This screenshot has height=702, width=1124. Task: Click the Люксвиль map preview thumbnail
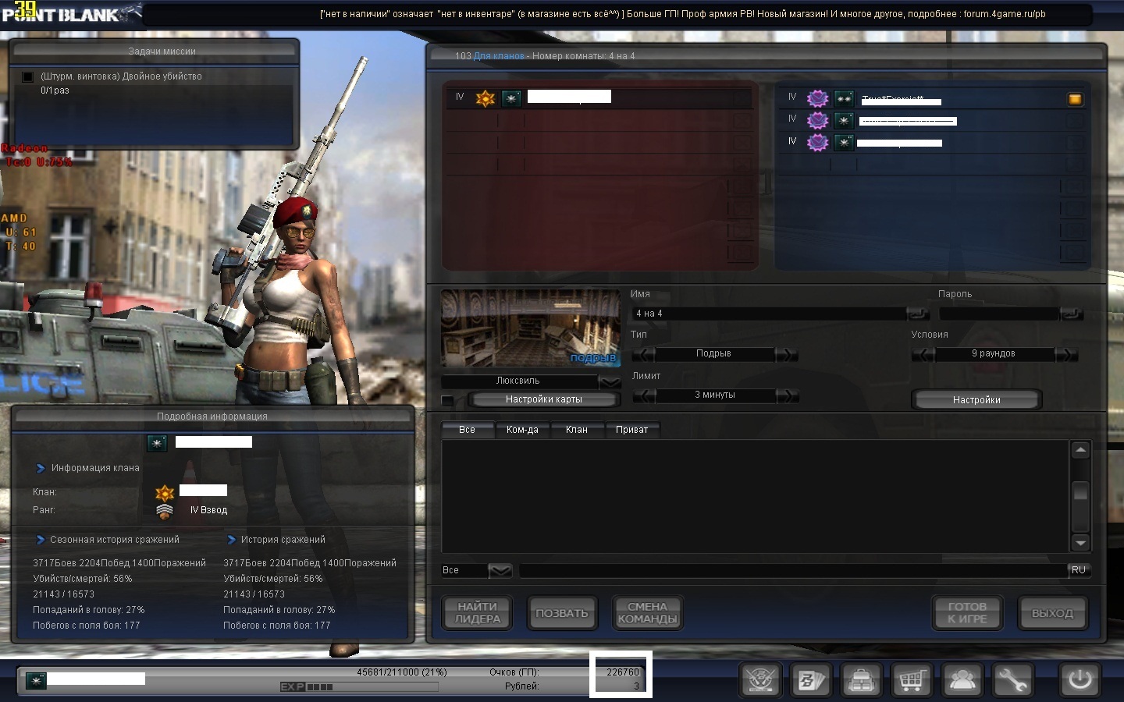pos(531,328)
